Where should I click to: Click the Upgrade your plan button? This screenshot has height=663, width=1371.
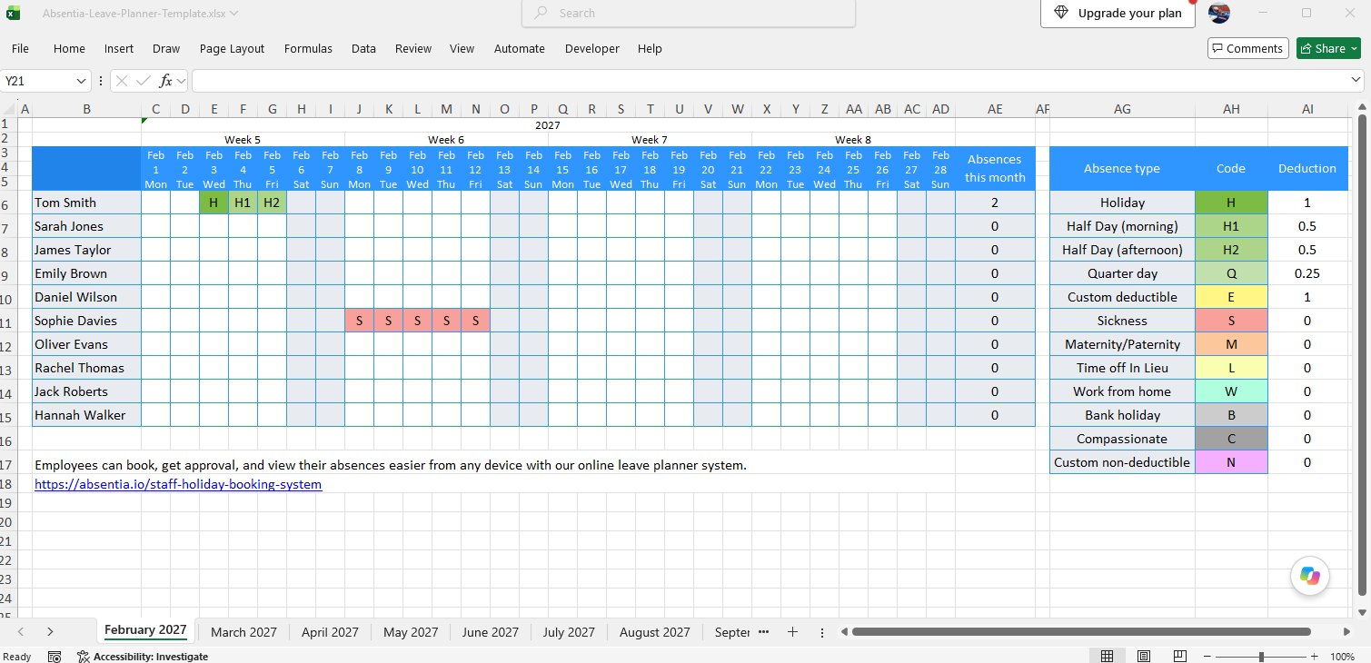point(1118,14)
